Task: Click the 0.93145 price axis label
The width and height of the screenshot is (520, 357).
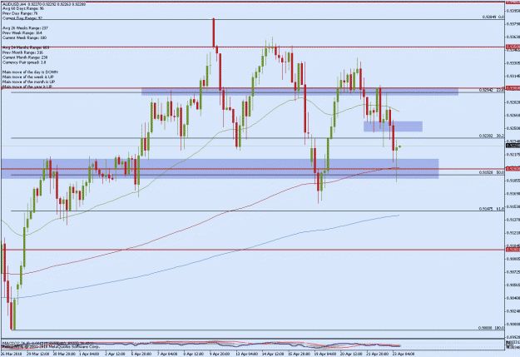Action: pyautogui.click(x=513, y=77)
